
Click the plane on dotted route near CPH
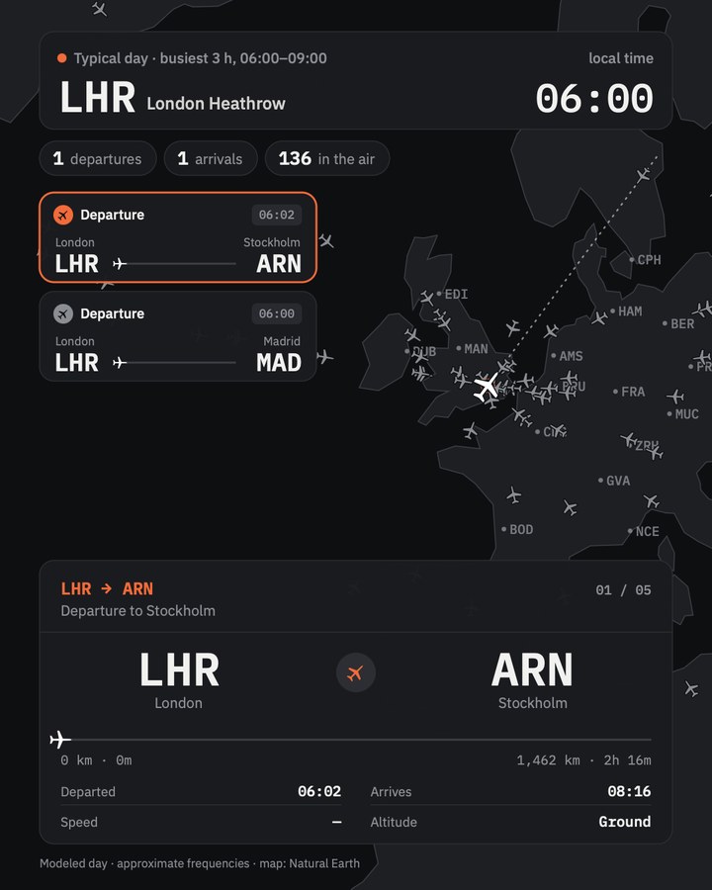(644, 175)
